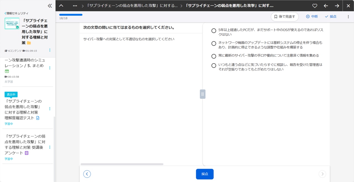Screen dimensions: 354x182
Task: Collapse the left sidebar with double-chevron icon
Action: click(50, 6)
